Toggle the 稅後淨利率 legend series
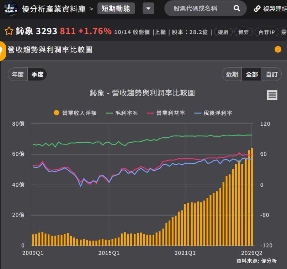The height and width of the screenshot is (269, 287). [x=213, y=113]
